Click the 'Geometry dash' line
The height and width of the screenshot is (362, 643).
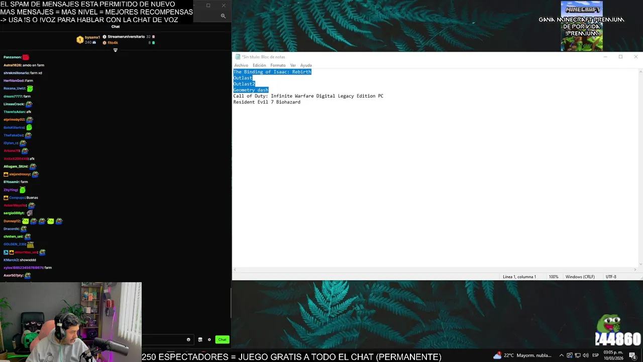click(x=251, y=90)
